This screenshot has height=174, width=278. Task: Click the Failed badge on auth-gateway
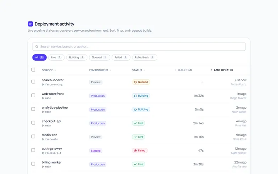pos(139,150)
